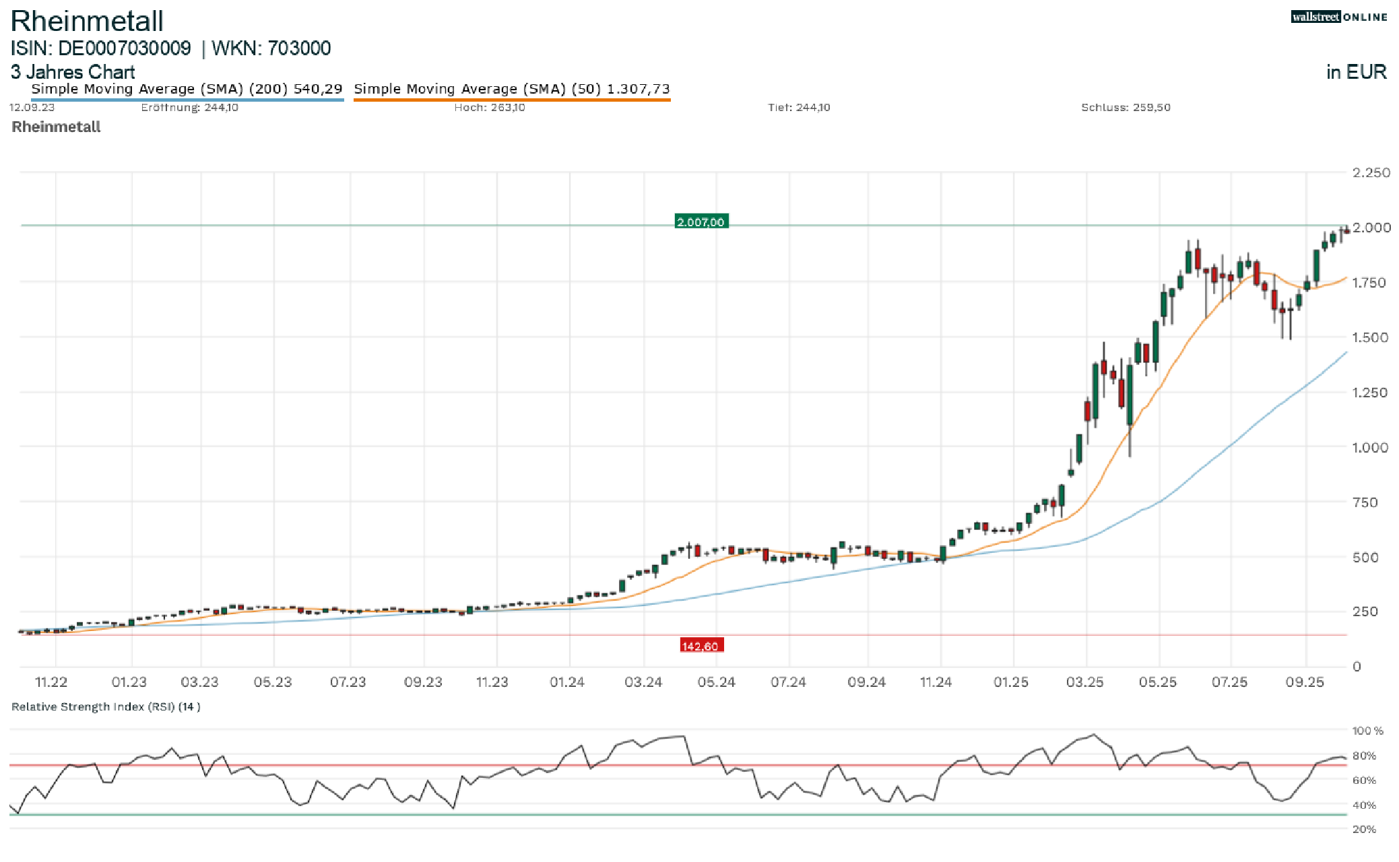Image resolution: width=1399 pixels, height=862 pixels.
Task: Click the 3 Jahres Chart heading
Action: pos(73,72)
